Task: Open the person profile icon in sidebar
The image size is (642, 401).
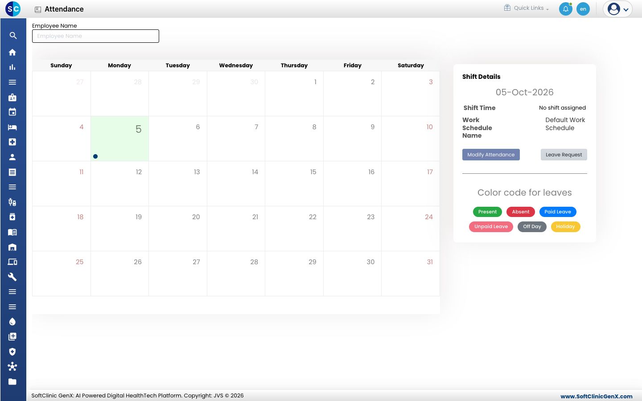Action: tap(12, 157)
